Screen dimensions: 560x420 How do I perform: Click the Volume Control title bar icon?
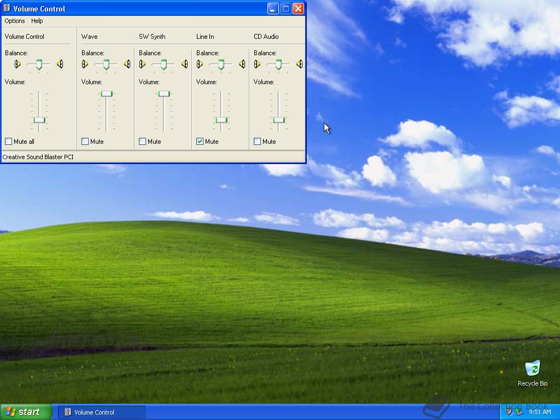pyautogui.click(x=7, y=8)
